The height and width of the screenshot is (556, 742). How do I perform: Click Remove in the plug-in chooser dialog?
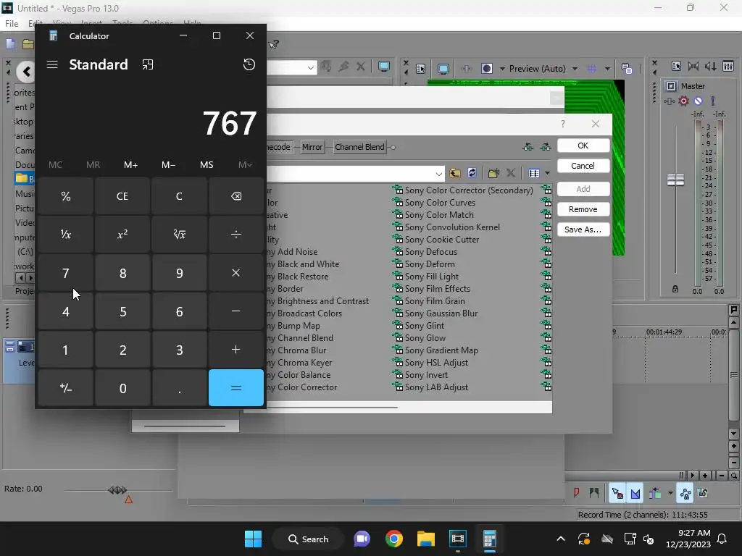click(583, 209)
